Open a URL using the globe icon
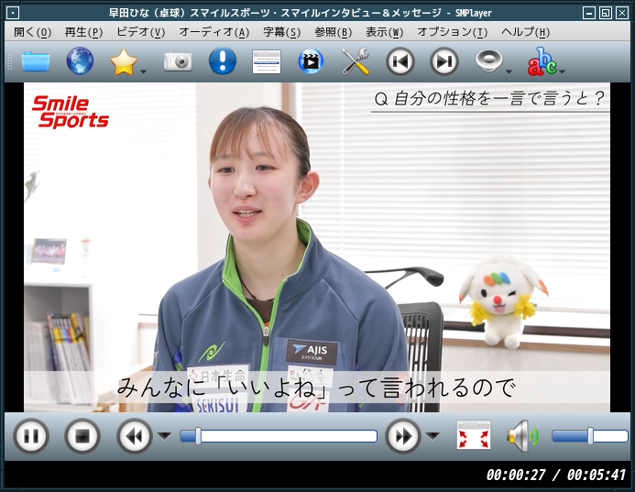This screenshot has width=635, height=492. tap(80, 61)
